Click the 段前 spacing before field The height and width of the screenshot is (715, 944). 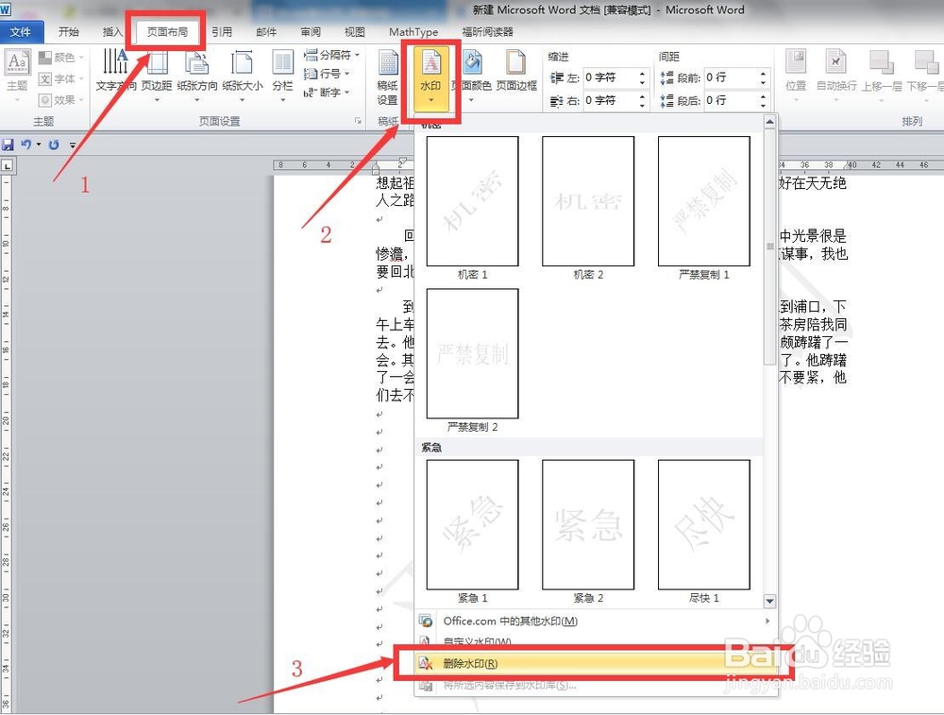(x=730, y=77)
